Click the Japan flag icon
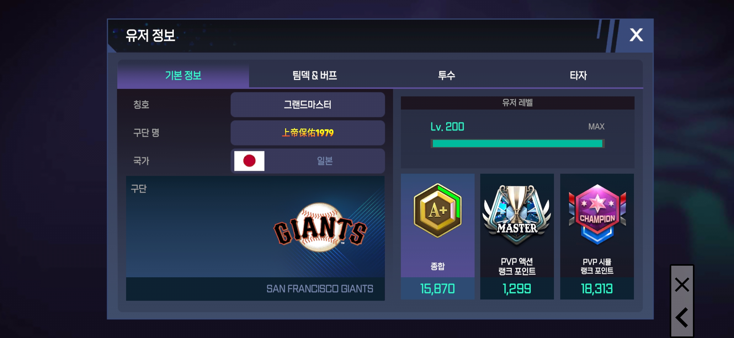 (249, 161)
